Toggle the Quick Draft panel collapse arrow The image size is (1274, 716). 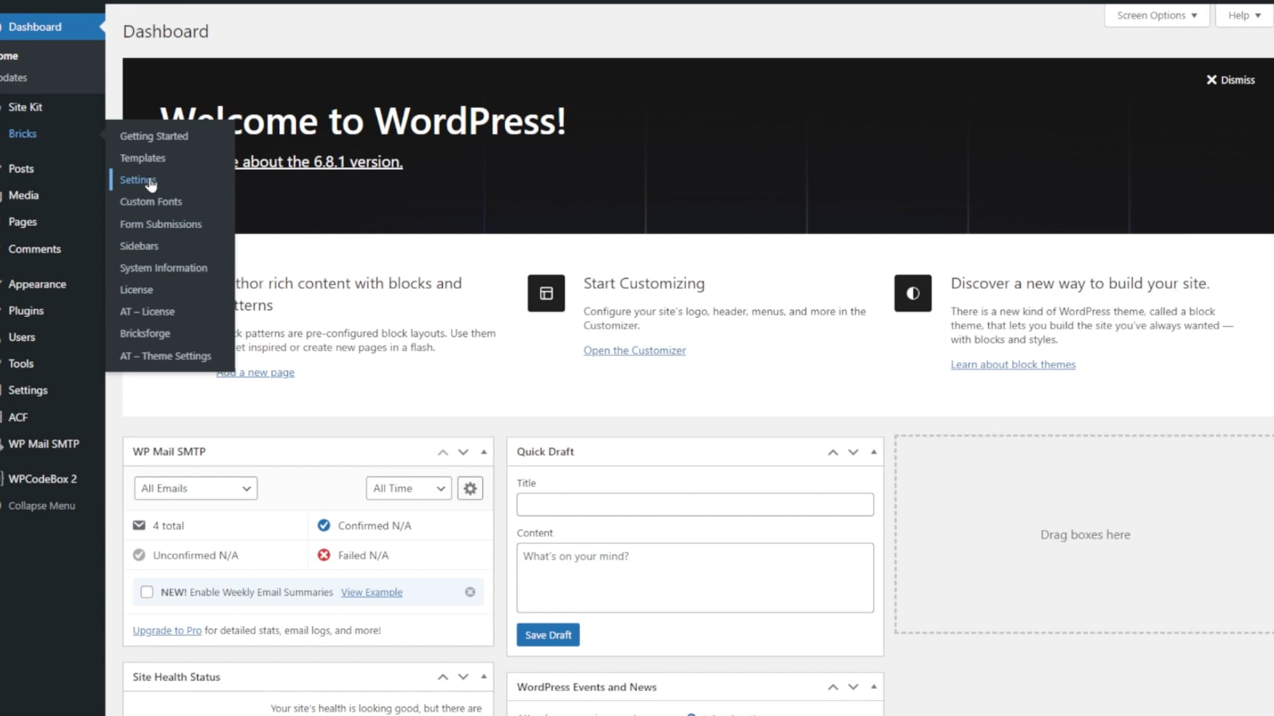click(874, 452)
